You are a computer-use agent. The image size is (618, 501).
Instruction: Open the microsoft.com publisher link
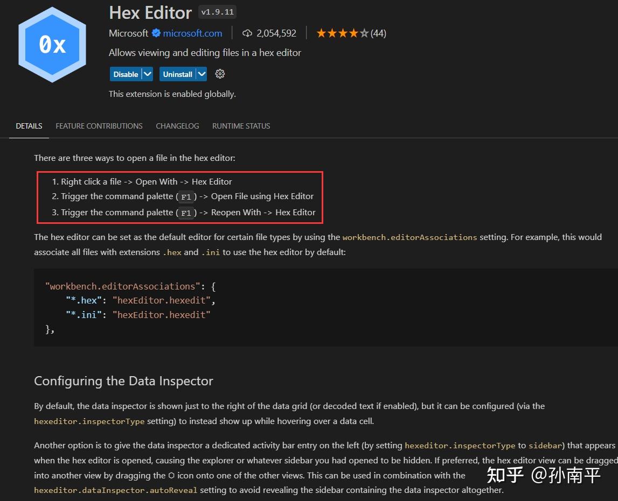tap(192, 33)
